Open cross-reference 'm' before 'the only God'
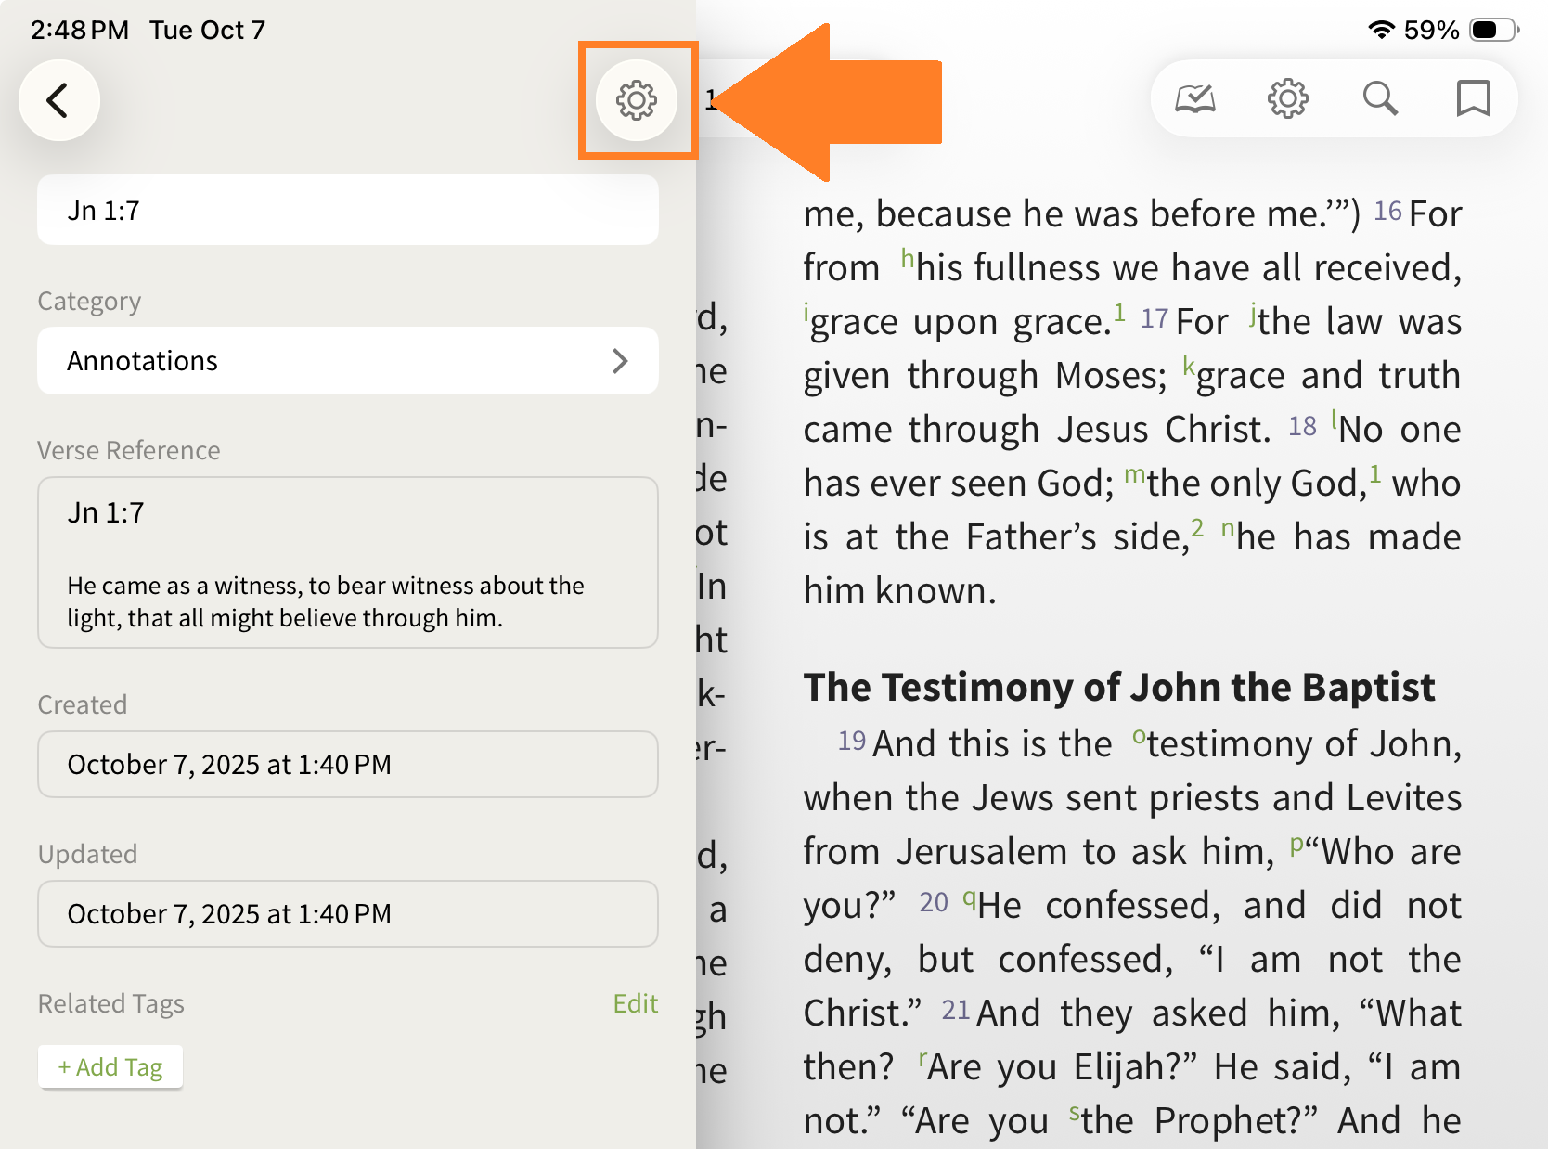This screenshot has width=1548, height=1149. (1134, 475)
